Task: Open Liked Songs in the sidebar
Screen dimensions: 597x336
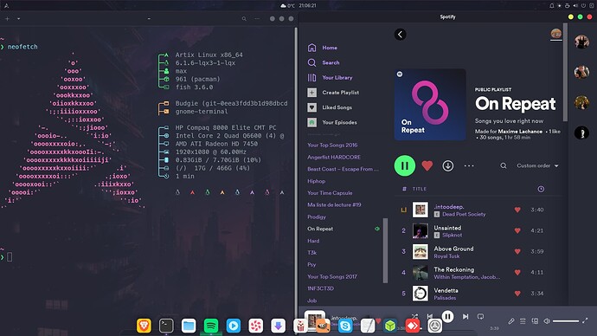Action: (x=330, y=107)
